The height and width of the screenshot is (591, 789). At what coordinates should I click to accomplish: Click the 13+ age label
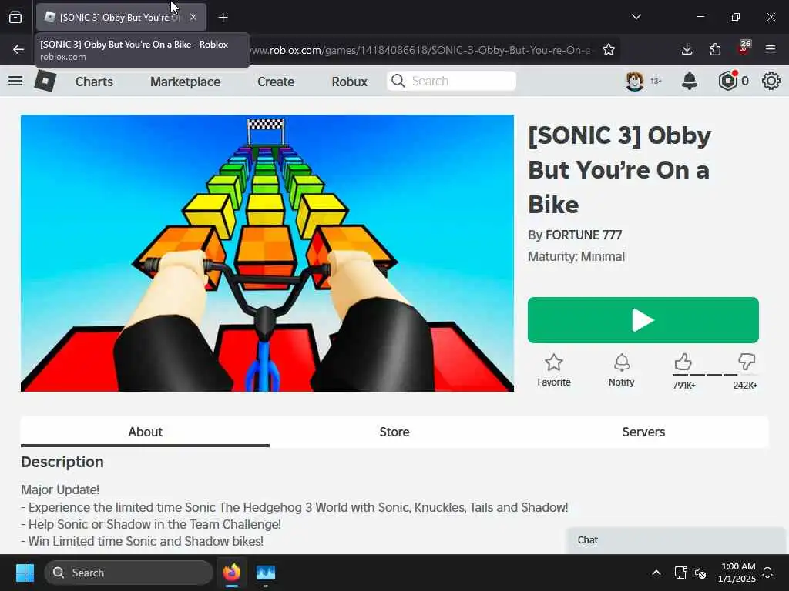[656, 81]
